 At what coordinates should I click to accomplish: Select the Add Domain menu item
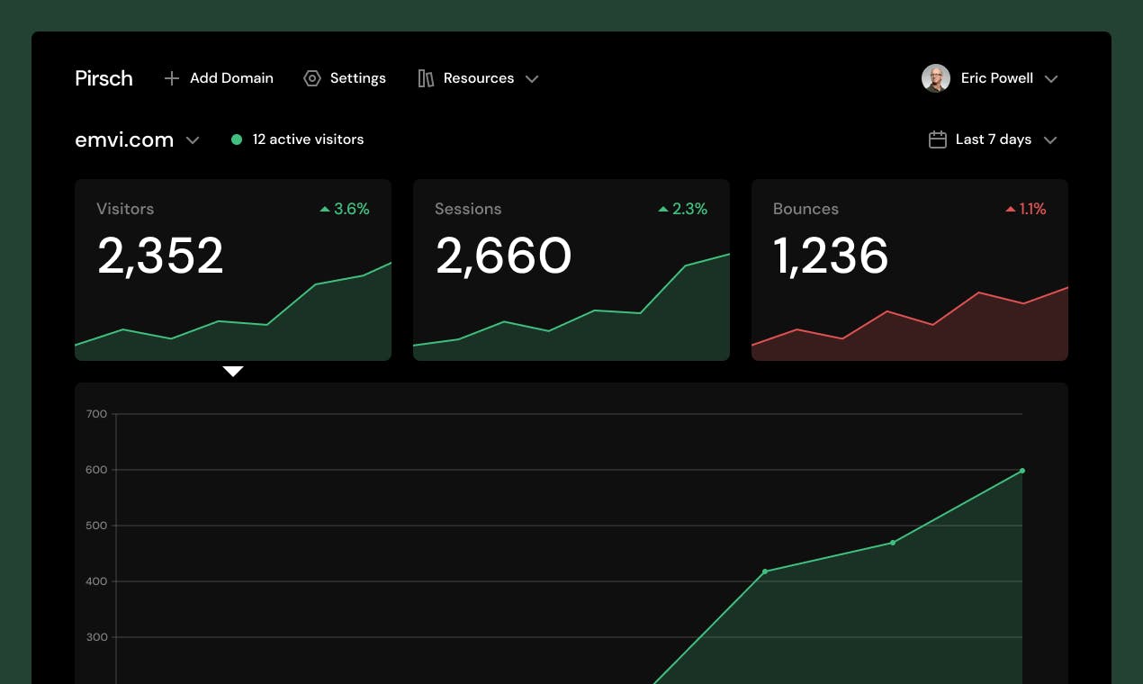(x=231, y=78)
